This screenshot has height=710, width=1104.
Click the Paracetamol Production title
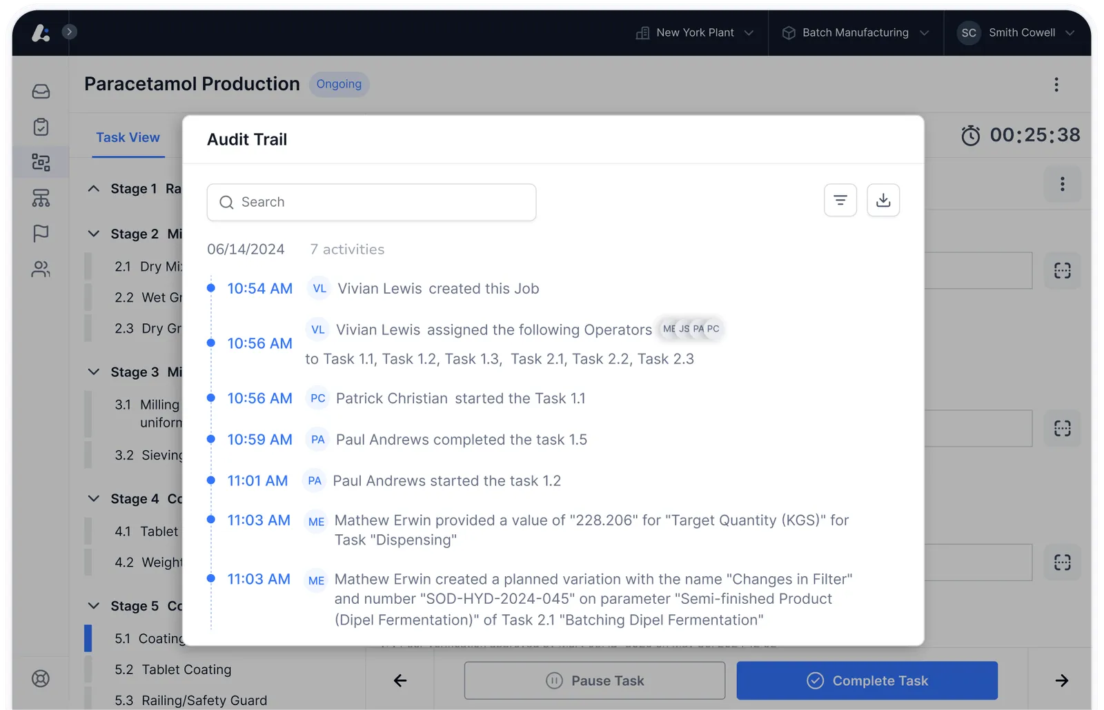point(192,84)
